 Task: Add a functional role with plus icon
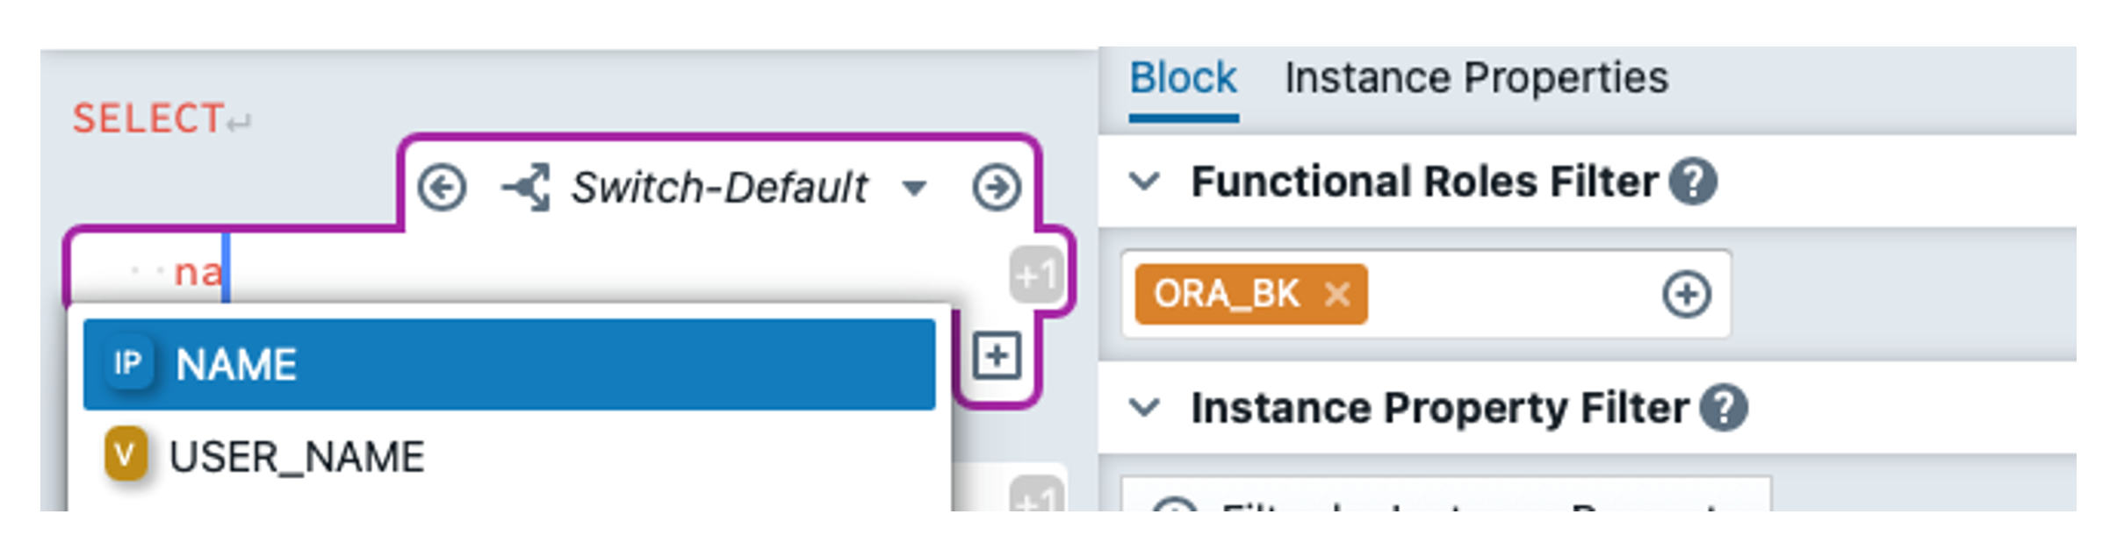point(1686,295)
